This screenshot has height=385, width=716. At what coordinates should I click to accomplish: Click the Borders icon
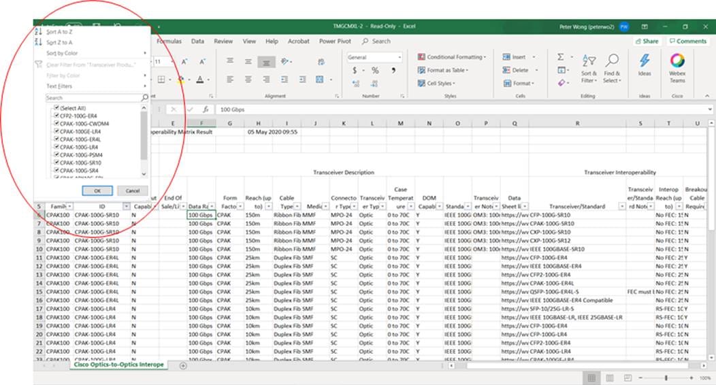[161, 80]
